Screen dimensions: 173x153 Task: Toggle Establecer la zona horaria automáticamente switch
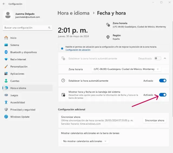tap(158, 58)
